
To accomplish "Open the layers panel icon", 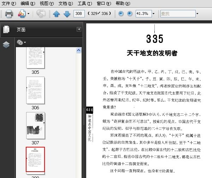I will tap(6, 45).
